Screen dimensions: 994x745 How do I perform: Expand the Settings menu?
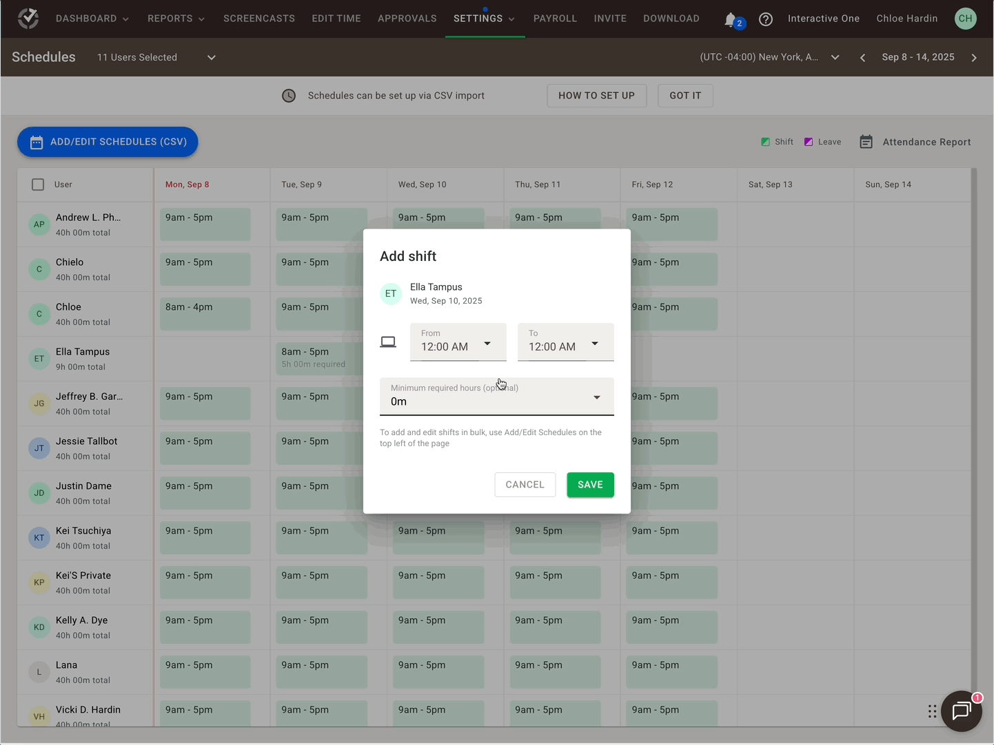(x=485, y=19)
